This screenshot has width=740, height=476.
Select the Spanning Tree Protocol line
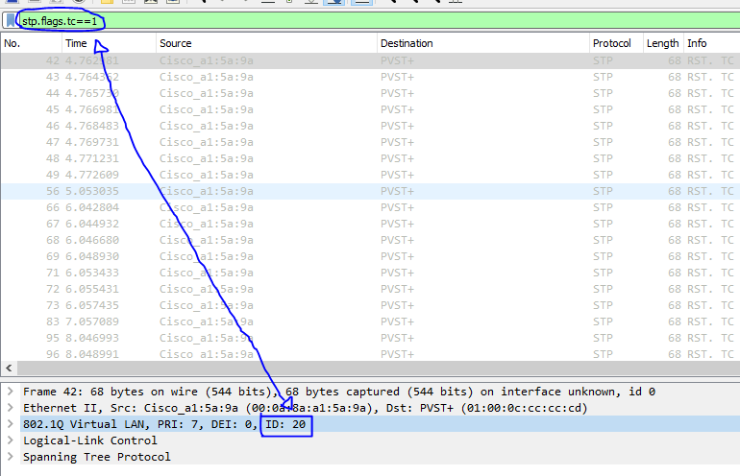tap(380, 457)
